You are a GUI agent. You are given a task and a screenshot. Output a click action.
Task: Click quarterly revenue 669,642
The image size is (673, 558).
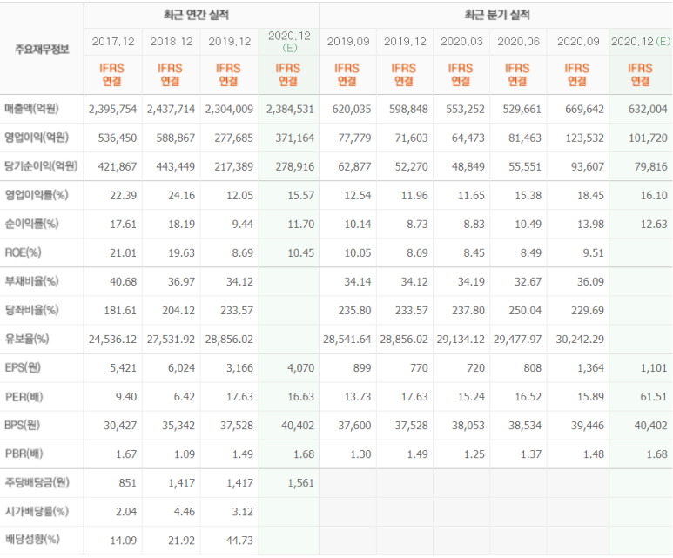coord(584,110)
